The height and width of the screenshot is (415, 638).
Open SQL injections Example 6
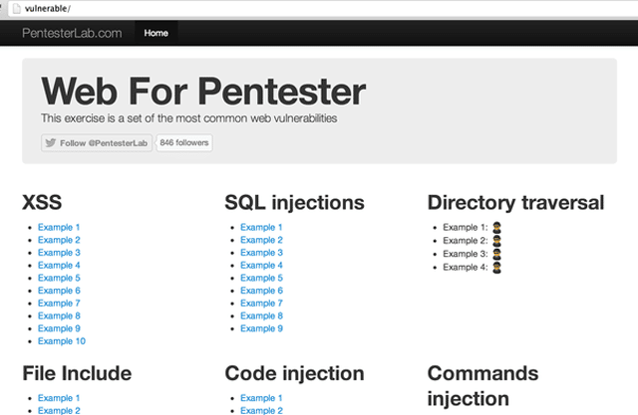[261, 291]
